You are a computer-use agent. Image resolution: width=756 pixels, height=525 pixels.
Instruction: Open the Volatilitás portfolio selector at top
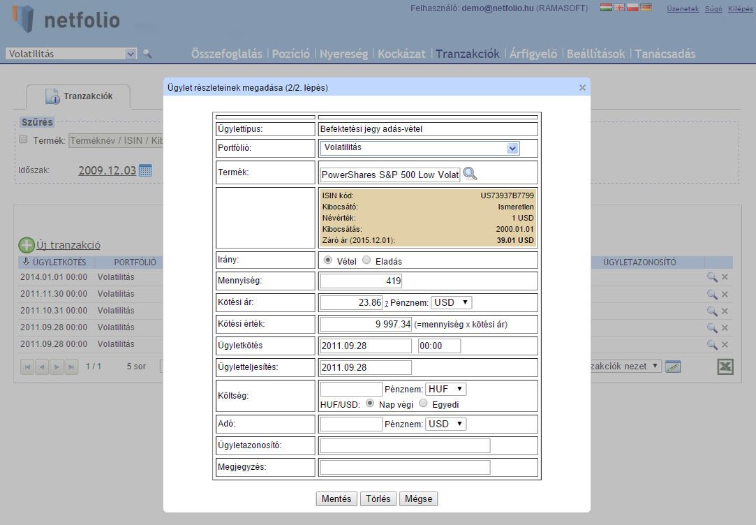[x=71, y=54]
